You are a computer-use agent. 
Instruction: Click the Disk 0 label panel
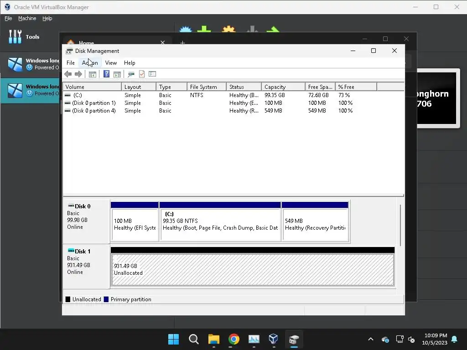tap(86, 222)
